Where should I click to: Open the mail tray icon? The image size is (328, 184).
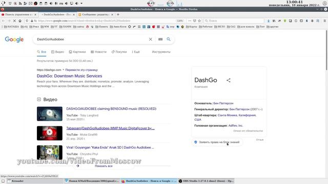click(31, 4)
